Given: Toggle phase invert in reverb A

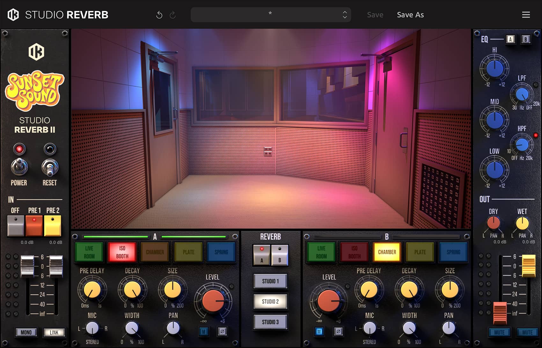Looking at the screenshot, I should click(x=222, y=332).
